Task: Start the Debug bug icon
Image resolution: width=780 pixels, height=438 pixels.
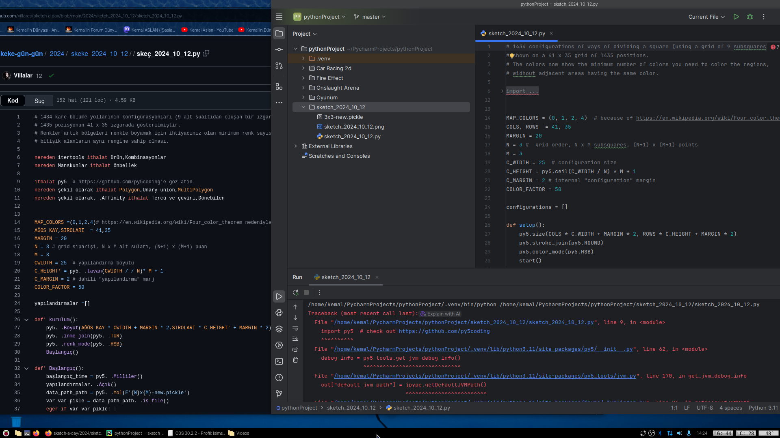Action: coord(750,17)
